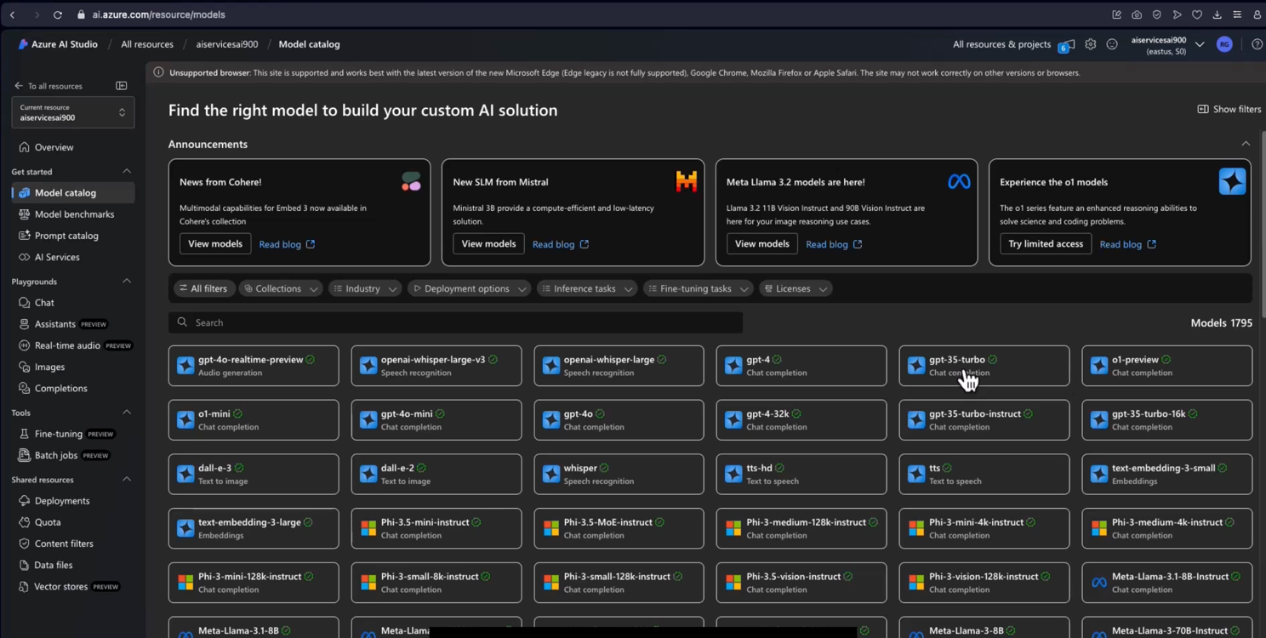
Task: Collapse the Shared resources sidebar group
Action: tap(127, 480)
